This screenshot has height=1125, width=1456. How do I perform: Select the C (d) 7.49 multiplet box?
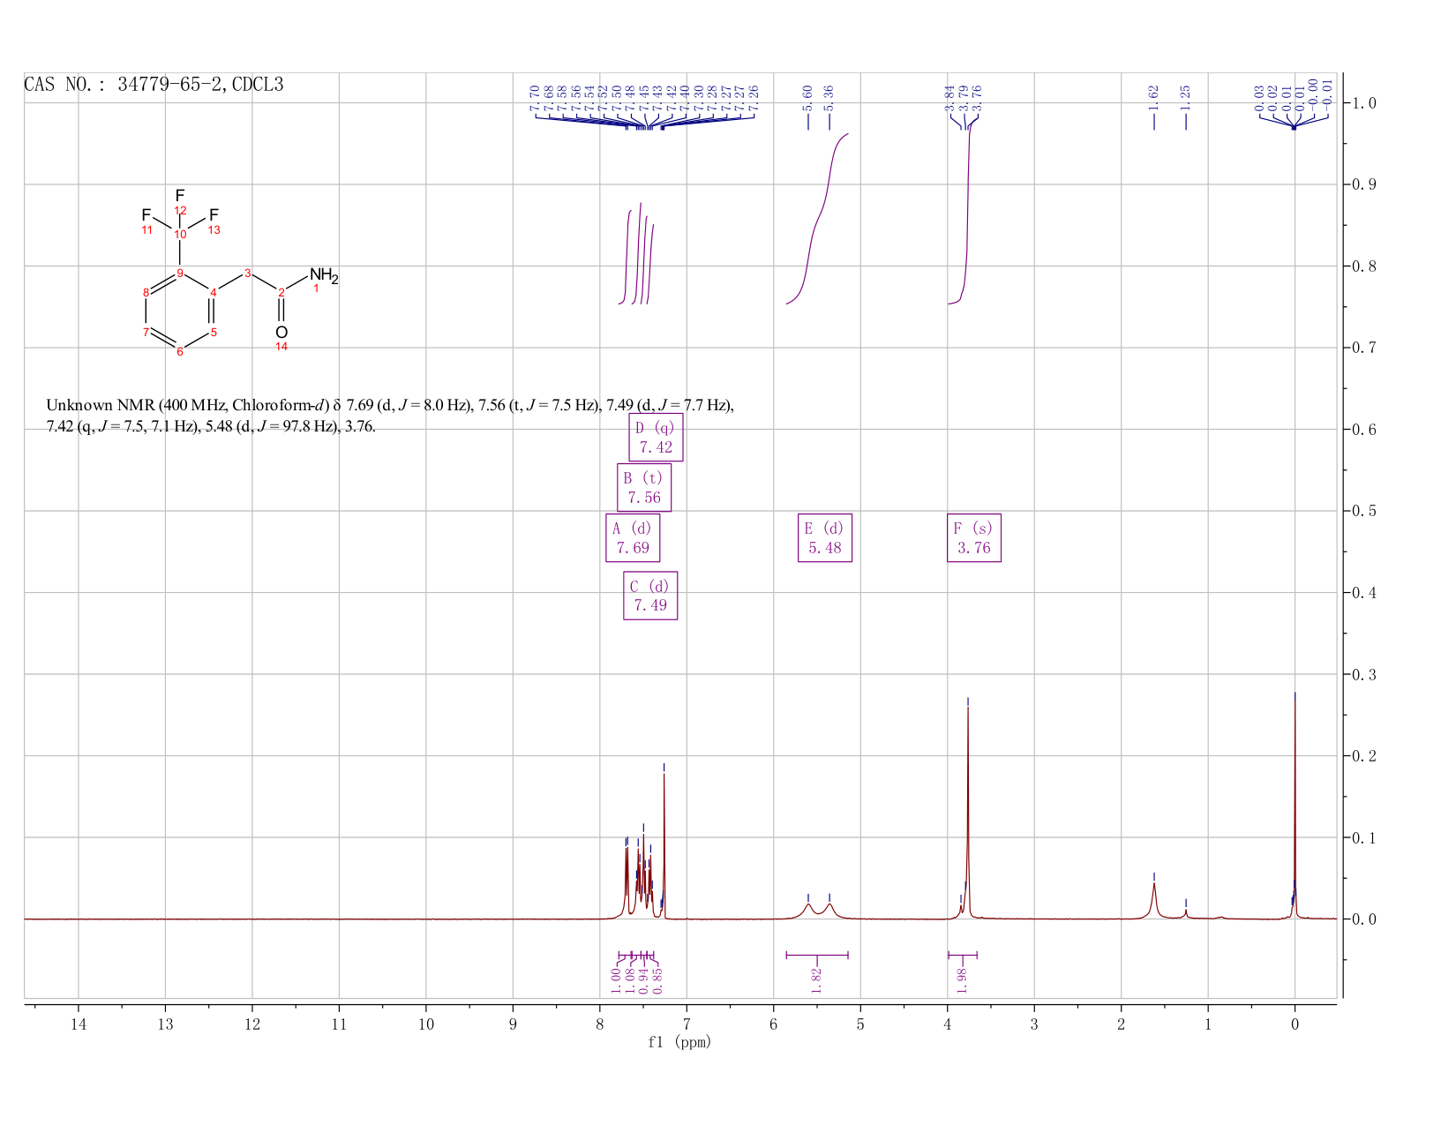650,596
